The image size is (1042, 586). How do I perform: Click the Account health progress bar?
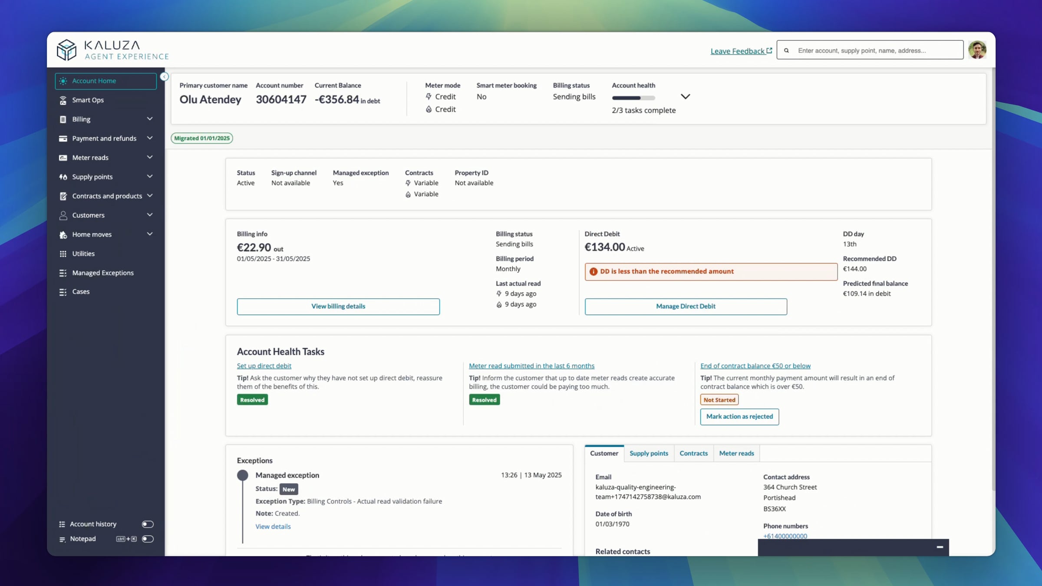[633, 98]
